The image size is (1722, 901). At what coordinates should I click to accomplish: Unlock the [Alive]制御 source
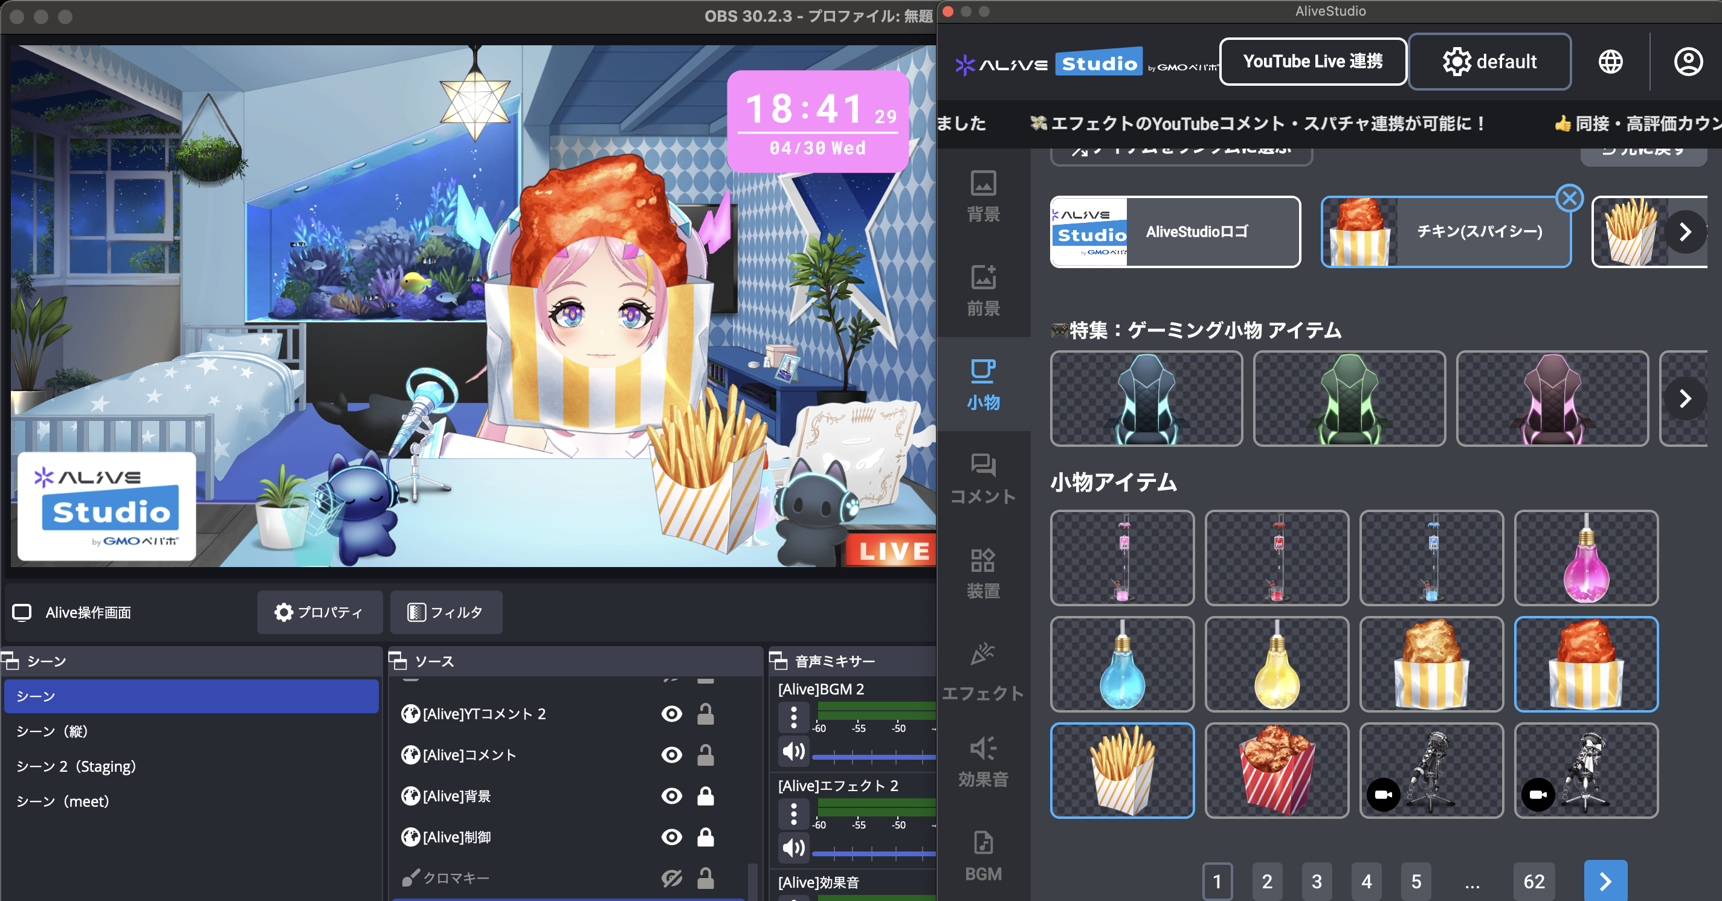tap(705, 837)
